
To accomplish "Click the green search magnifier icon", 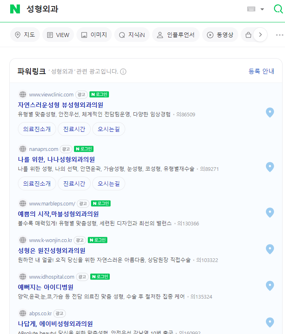I will click(x=278, y=9).
